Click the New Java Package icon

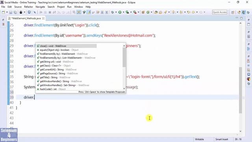click(143, 12)
